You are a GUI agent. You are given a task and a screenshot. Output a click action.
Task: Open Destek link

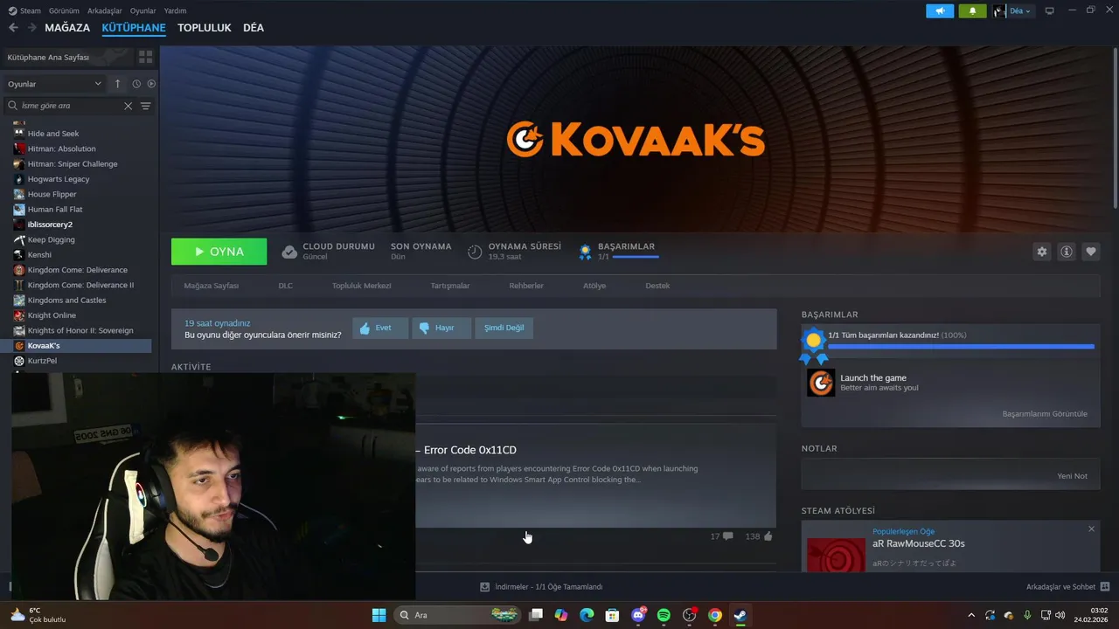point(657,286)
